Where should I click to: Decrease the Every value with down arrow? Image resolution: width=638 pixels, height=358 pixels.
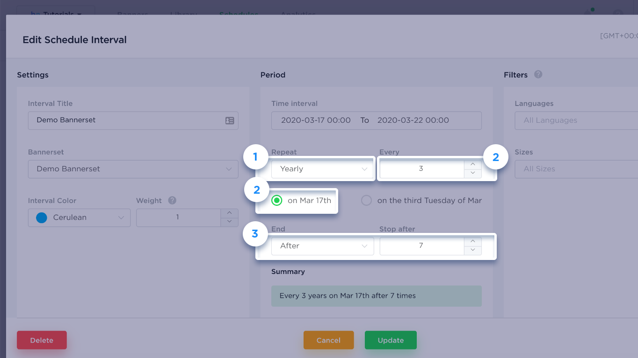473,173
